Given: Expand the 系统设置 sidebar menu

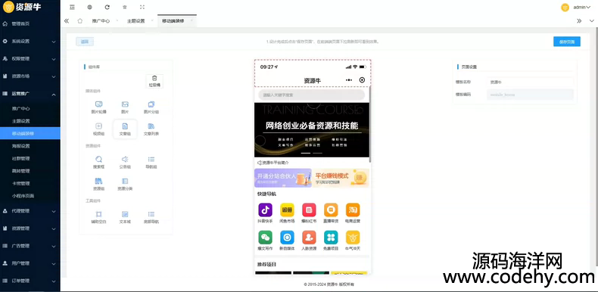Looking at the screenshot, I should pos(30,41).
